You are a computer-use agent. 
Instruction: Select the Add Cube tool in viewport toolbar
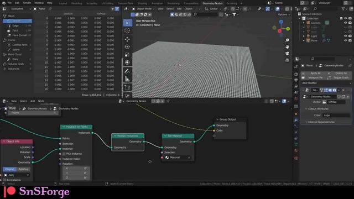coord(127,87)
